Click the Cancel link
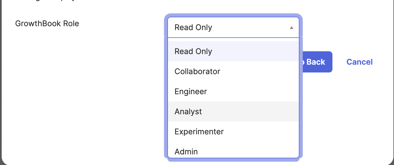 [x=359, y=62]
